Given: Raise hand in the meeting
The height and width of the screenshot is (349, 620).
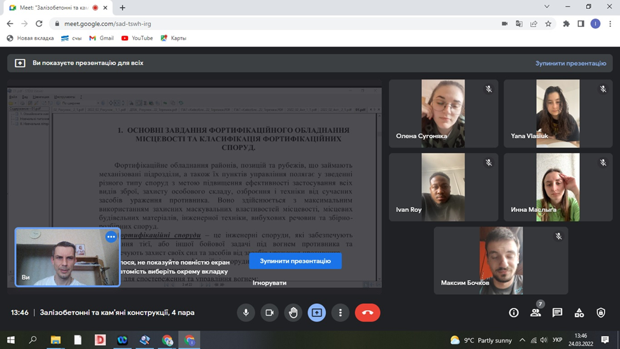Looking at the screenshot, I should point(293,313).
